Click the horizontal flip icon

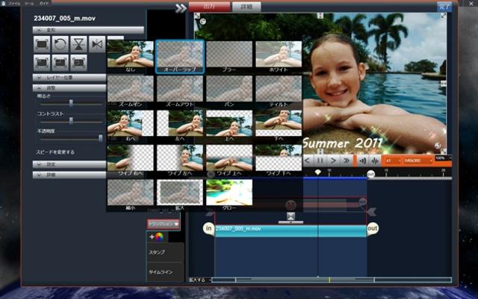(97, 45)
